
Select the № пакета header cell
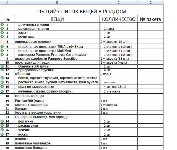150,19
